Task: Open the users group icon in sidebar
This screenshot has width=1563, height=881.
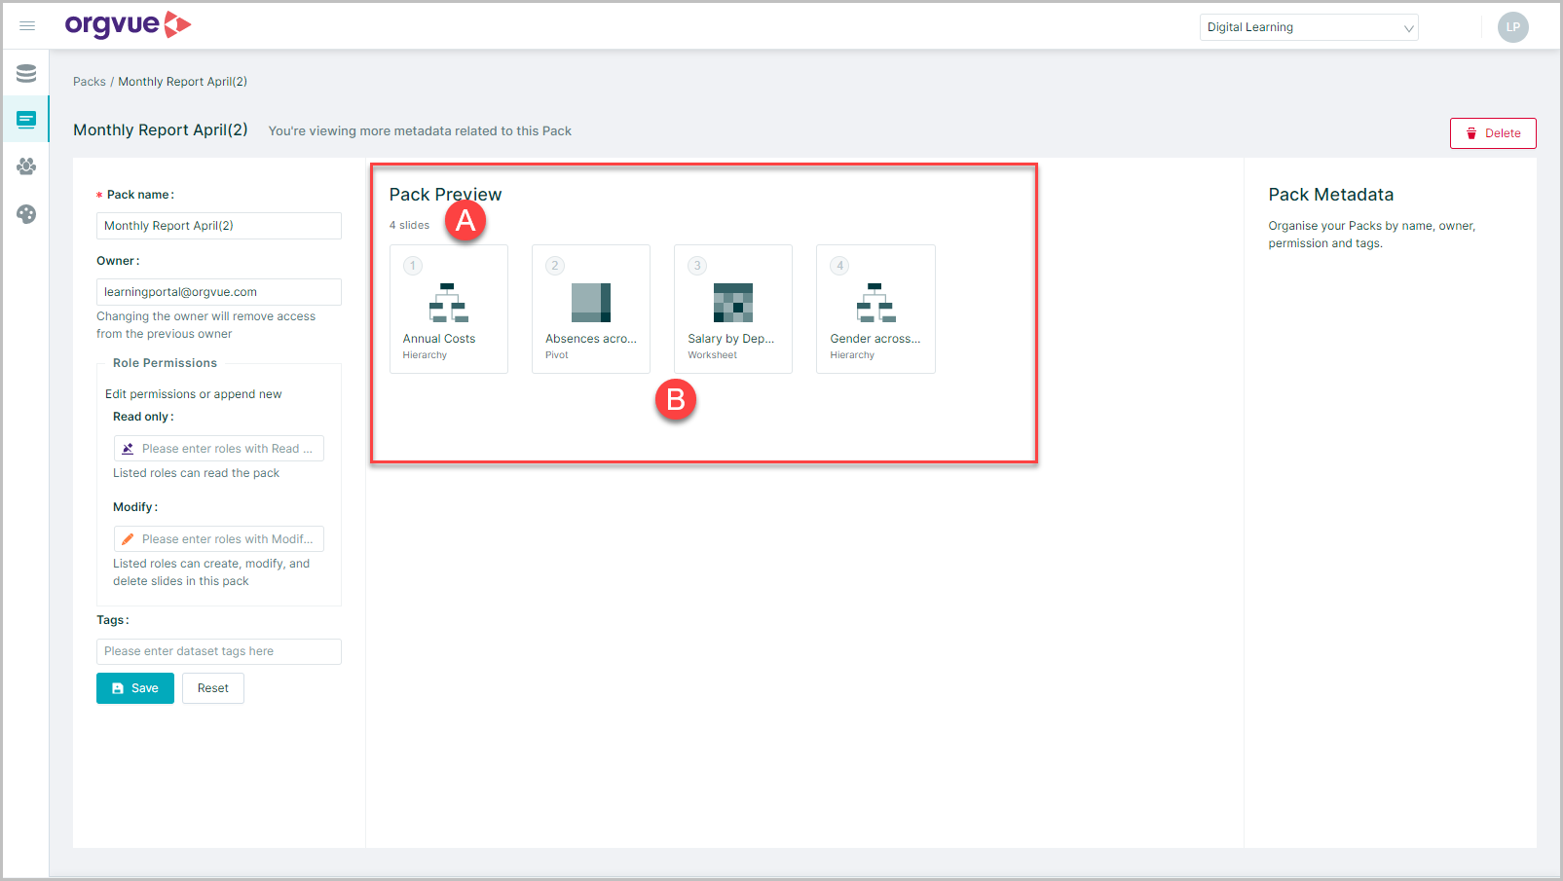Action: [26, 166]
